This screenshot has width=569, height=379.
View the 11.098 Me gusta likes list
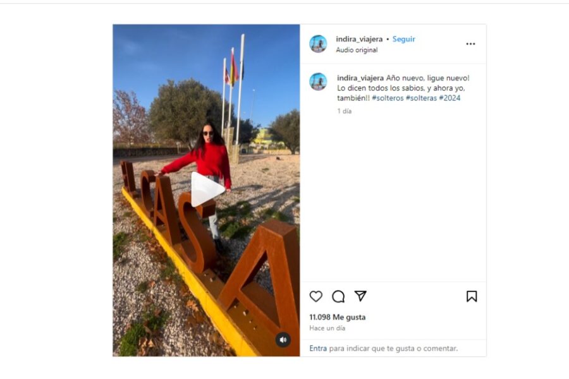(337, 317)
